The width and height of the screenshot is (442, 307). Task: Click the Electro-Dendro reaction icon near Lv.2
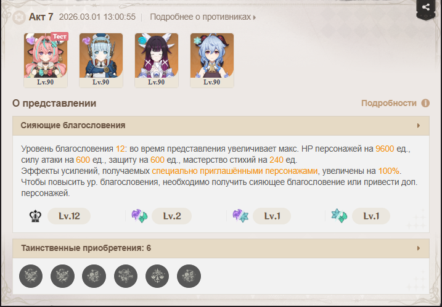point(139,216)
